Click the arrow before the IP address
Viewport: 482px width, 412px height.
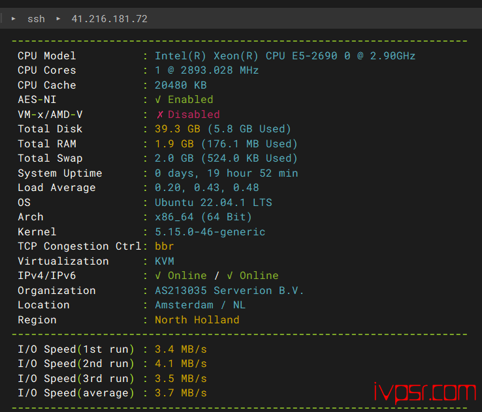pos(58,19)
